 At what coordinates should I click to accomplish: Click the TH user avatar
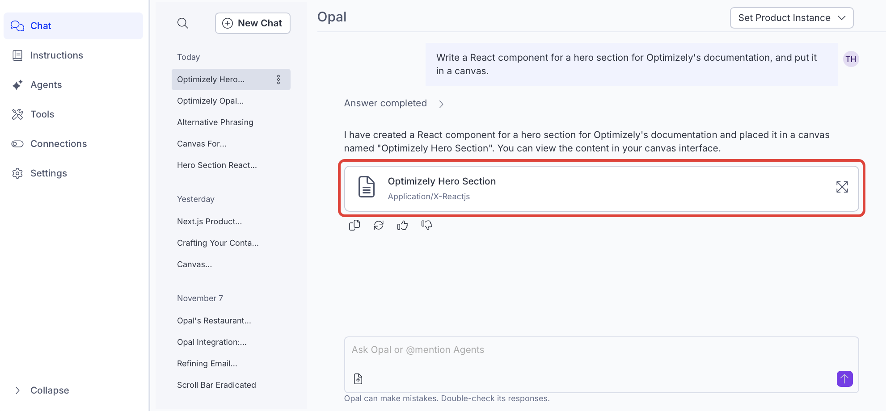(851, 59)
